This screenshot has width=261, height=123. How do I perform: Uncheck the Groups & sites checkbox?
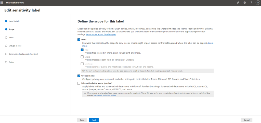(79, 76)
